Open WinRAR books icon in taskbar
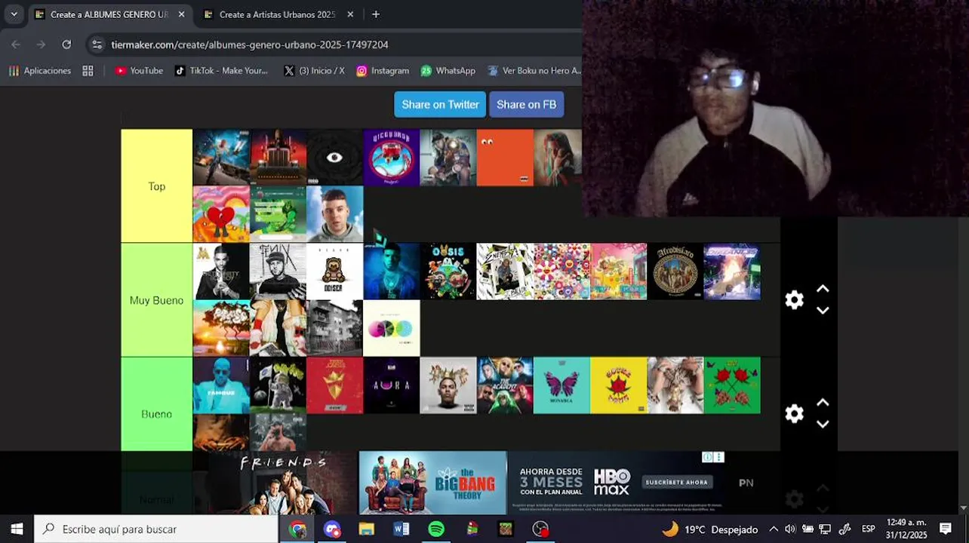969x543 pixels. point(472,529)
